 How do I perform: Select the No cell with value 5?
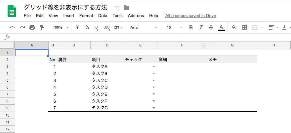pyautogui.click(x=53, y=94)
